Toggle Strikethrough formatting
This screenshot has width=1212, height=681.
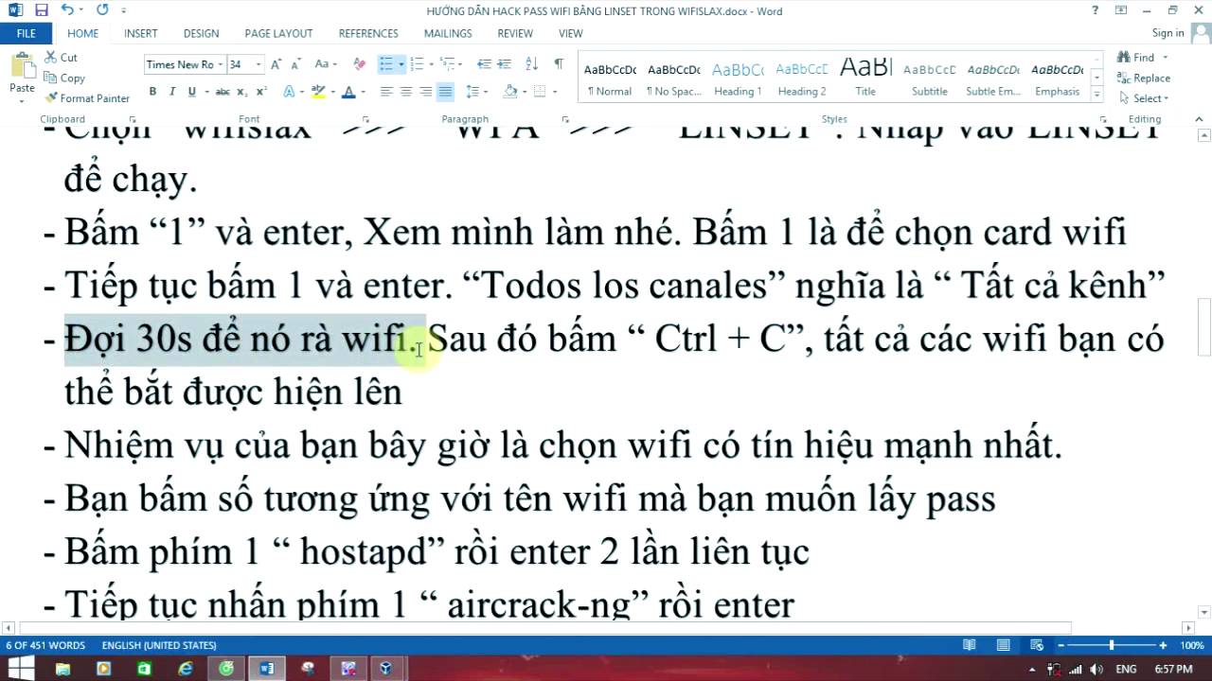(223, 92)
